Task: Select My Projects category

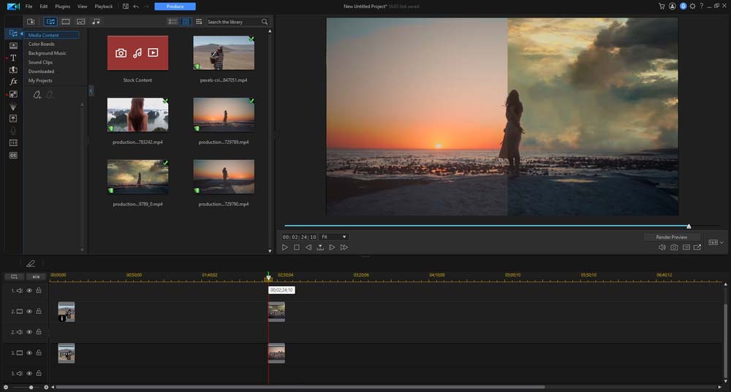Action: [x=40, y=80]
